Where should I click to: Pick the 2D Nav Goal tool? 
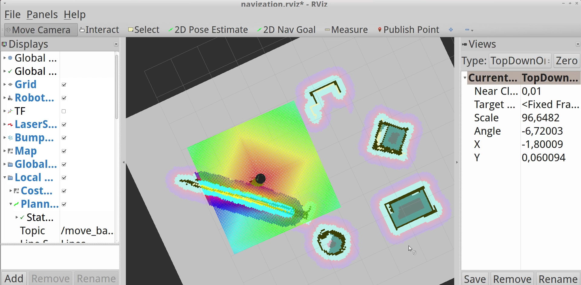tap(286, 30)
